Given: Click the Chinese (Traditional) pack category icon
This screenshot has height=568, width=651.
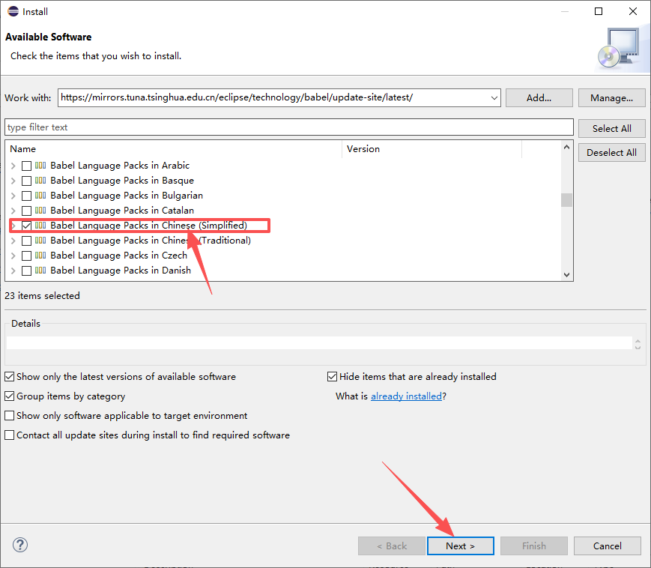Looking at the screenshot, I should [x=40, y=240].
